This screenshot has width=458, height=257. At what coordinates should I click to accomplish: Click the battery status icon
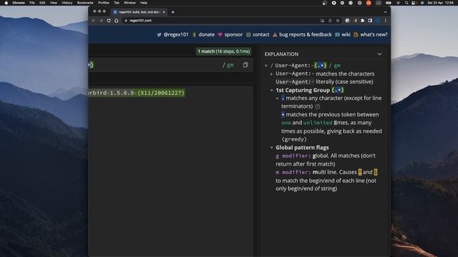click(389, 3)
